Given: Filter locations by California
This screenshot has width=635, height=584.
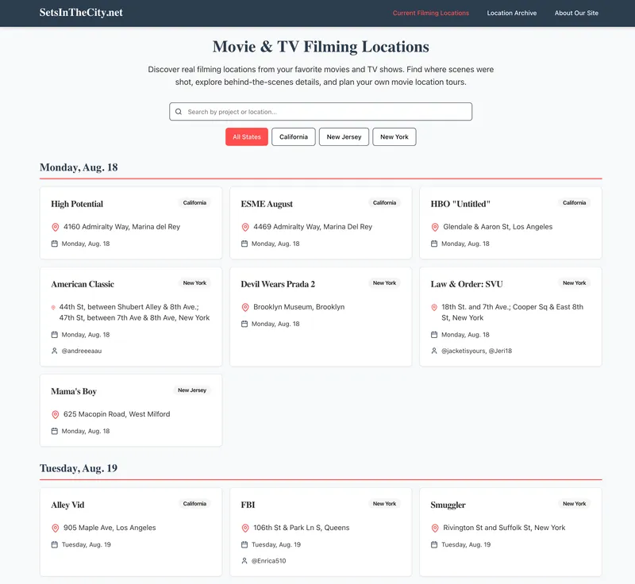Looking at the screenshot, I should 294,137.
